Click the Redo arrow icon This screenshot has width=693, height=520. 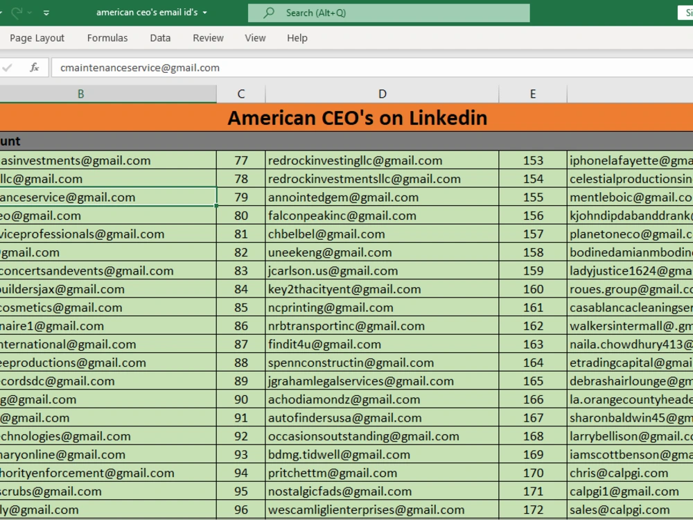[x=17, y=12]
